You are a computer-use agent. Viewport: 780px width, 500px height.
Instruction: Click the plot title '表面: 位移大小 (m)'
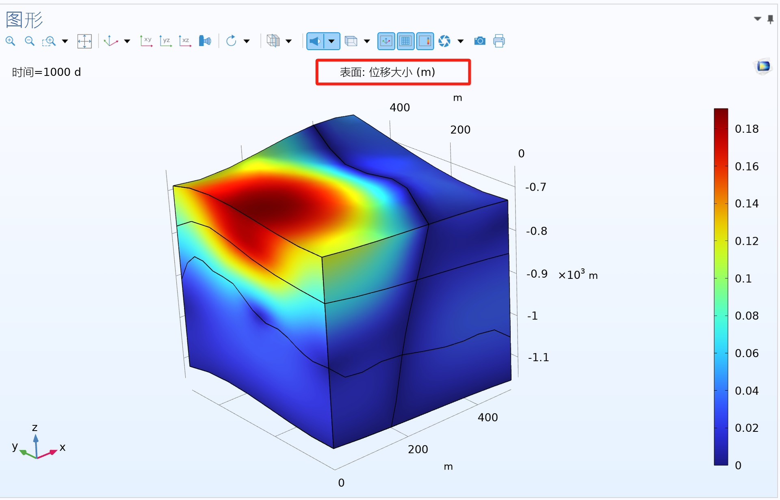coord(387,72)
